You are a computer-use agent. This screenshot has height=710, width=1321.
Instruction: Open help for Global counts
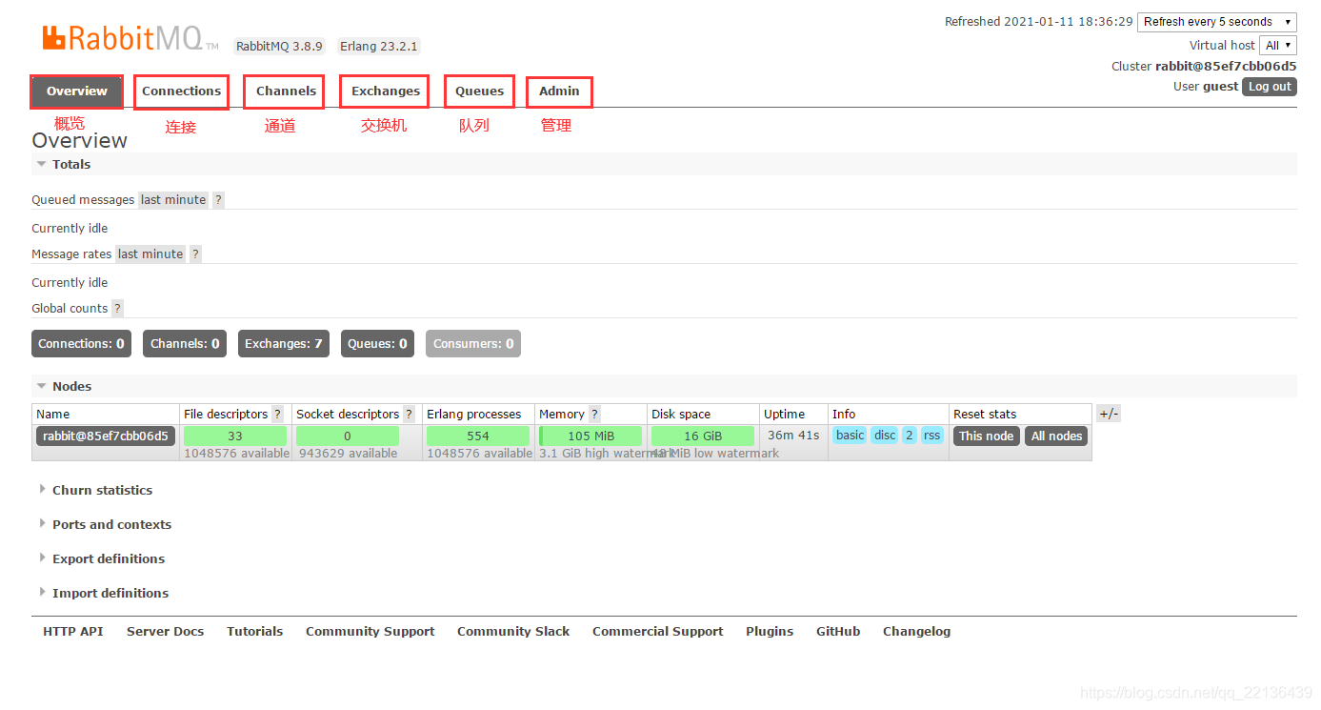pyautogui.click(x=117, y=309)
